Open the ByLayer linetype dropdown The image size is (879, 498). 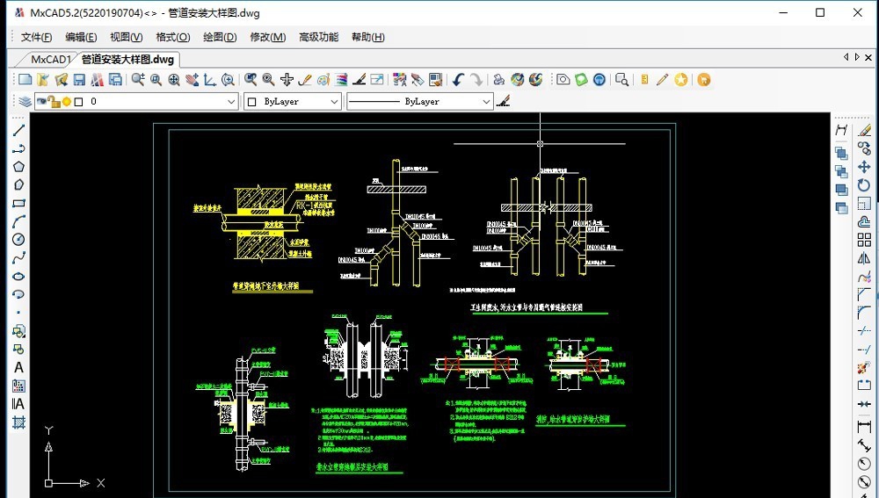pos(486,102)
